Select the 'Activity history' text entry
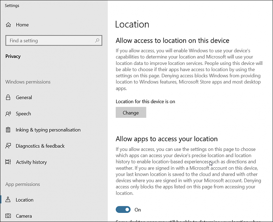This screenshot has width=273, height=222. click(x=31, y=162)
